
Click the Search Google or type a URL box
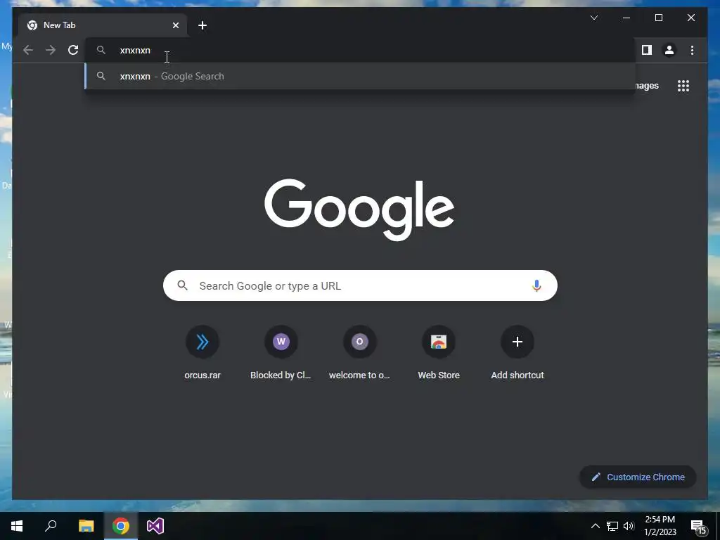(360, 285)
